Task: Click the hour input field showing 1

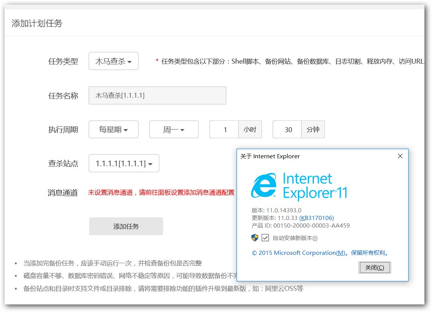Action: coord(224,129)
